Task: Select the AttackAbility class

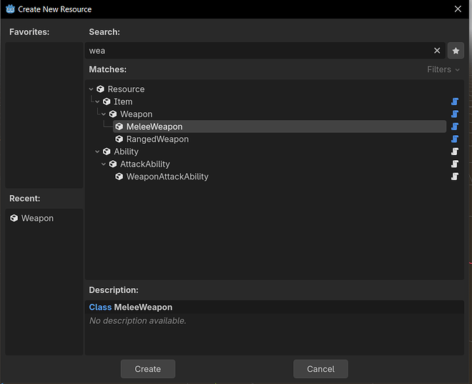Action: (144, 164)
